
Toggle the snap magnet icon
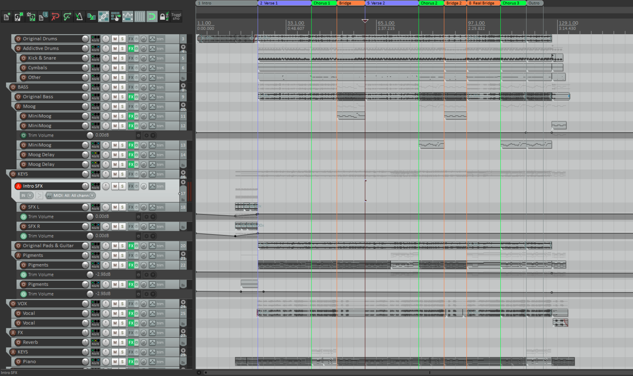(152, 17)
